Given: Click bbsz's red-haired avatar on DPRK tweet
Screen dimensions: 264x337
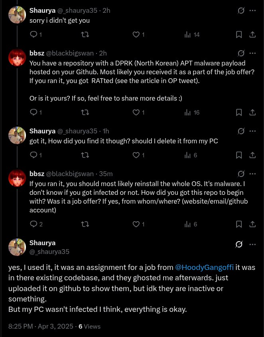Looking at the screenshot, I should click(17, 58).
